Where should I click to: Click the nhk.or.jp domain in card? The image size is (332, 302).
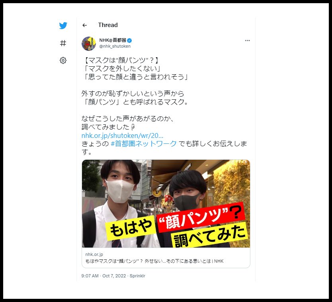94,254
